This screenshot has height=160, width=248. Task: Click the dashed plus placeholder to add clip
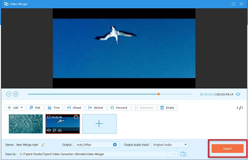tap(100, 124)
